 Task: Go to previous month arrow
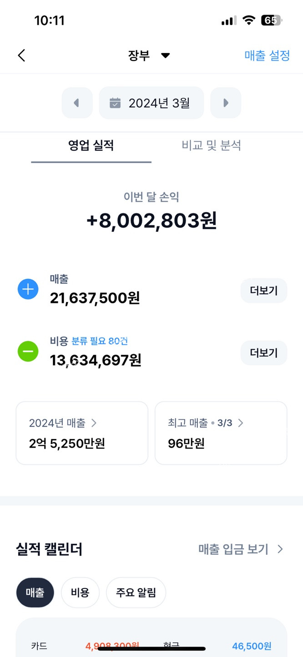[76, 103]
